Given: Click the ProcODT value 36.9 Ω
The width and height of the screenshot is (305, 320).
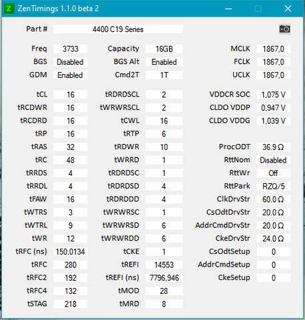Looking at the screenshot, I should click(274, 147).
